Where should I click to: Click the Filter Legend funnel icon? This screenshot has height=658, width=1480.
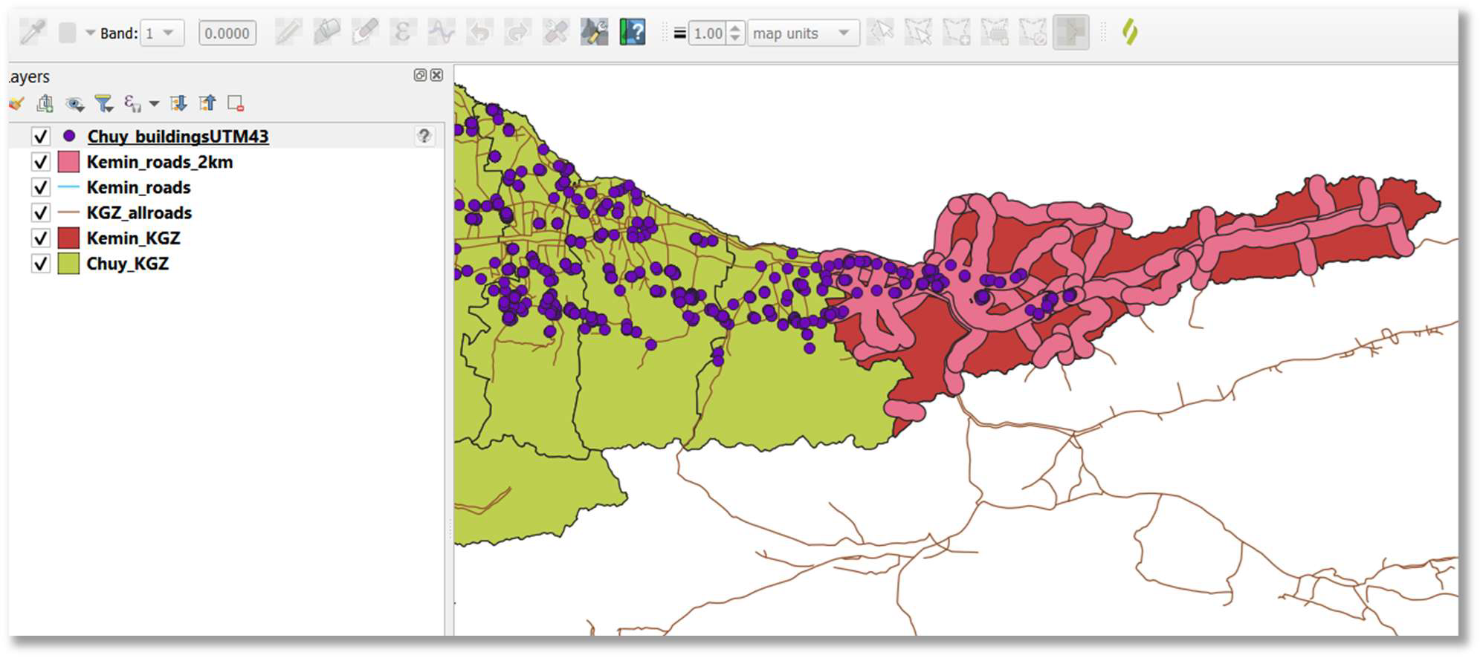coord(104,103)
